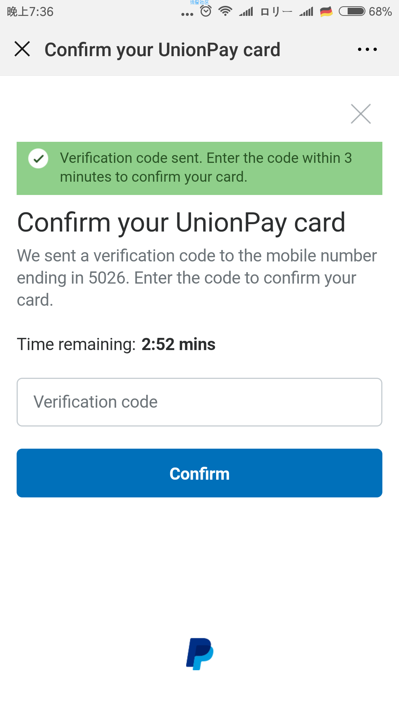Tap the header title Confirm your UnionPay card

coord(163,50)
